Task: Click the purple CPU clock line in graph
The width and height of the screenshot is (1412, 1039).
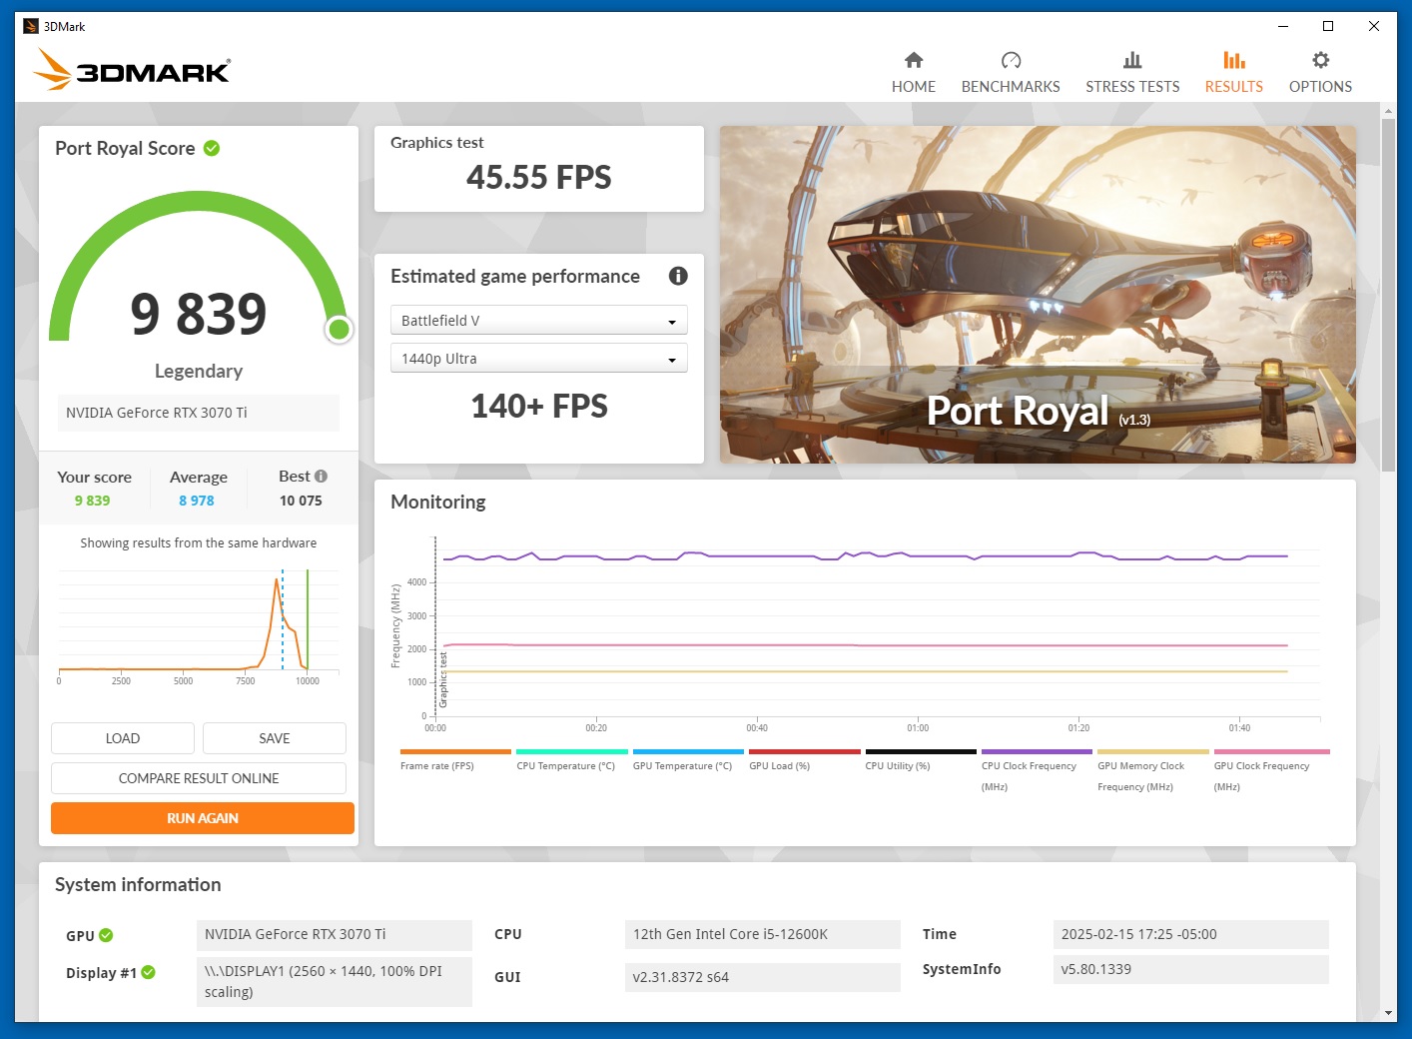Action: [x=865, y=555]
